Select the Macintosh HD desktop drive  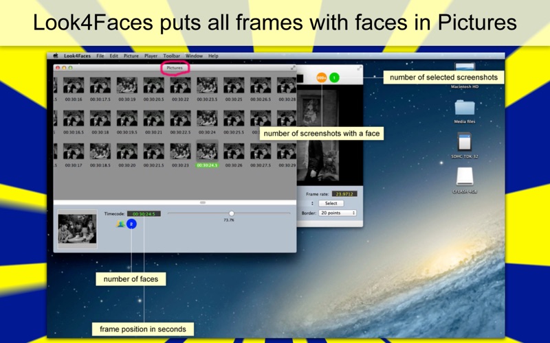[x=465, y=76]
